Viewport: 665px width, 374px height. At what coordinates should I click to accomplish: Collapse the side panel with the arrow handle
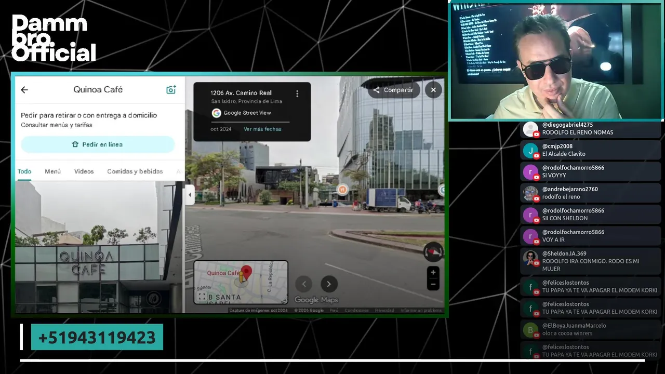pos(190,195)
